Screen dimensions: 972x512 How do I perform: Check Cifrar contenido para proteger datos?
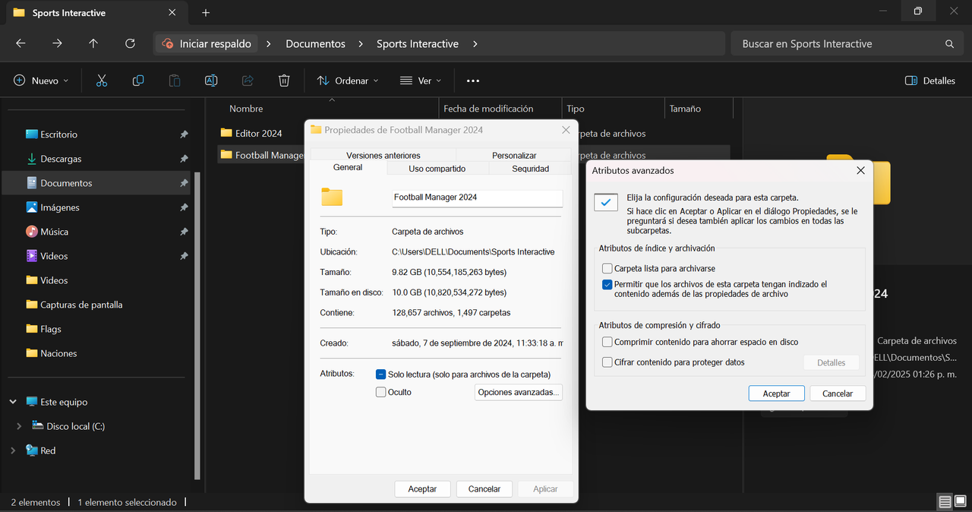(607, 362)
